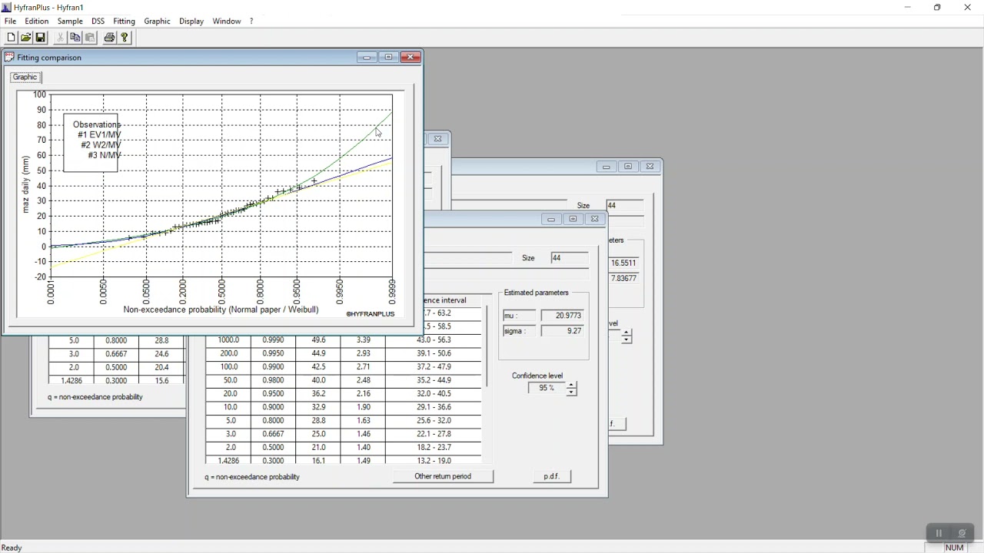Image resolution: width=984 pixels, height=553 pixels.
Task: Open the Graphic menu
Action: tap(157, 22)
